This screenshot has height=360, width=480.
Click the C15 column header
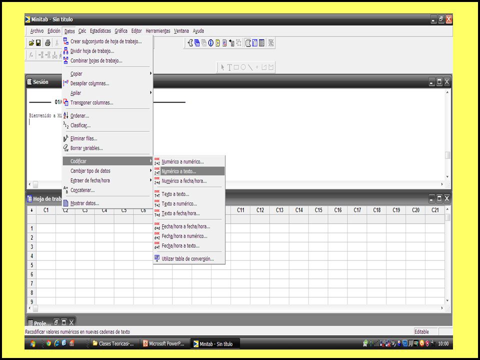318,210
